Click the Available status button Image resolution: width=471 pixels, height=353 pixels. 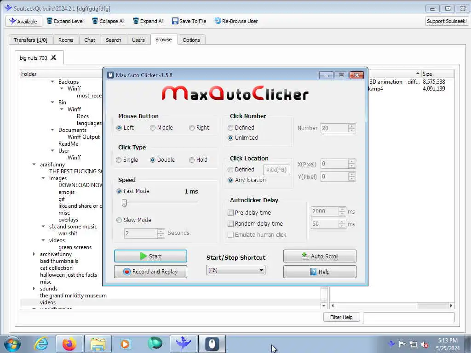coord(23,21)
